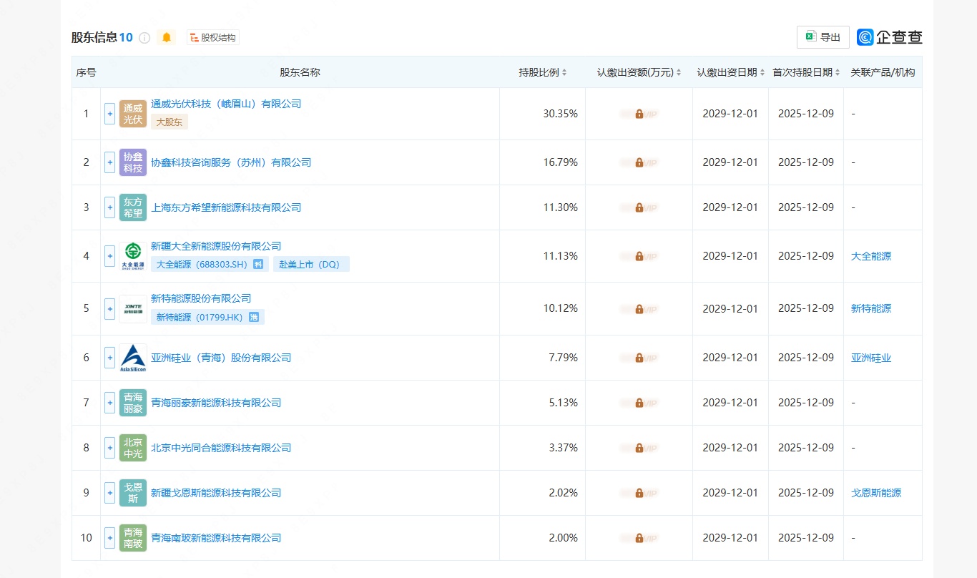Expand row for 通威光伏科技（峨眉山）有限公司
Image resolution: width=977 pixels, height=578 pixels.
pyautogui.click(x=109, y=114)
